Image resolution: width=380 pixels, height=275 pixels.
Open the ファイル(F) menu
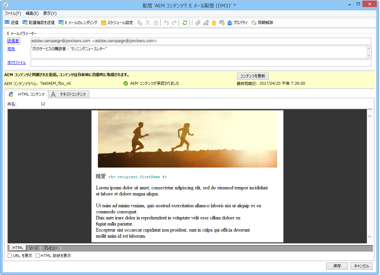[x=13, y=13]
